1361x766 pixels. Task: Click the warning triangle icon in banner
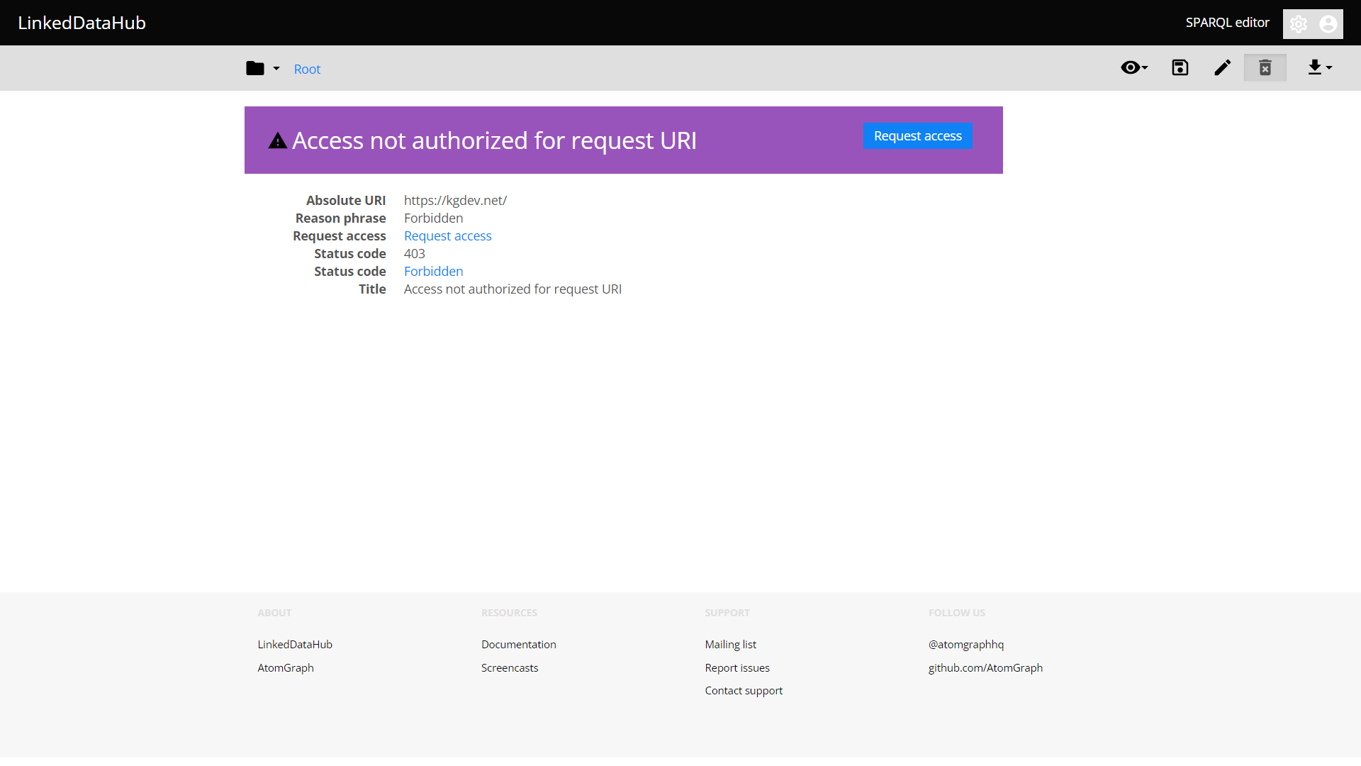pyautogui.click(x=278, y=140)
